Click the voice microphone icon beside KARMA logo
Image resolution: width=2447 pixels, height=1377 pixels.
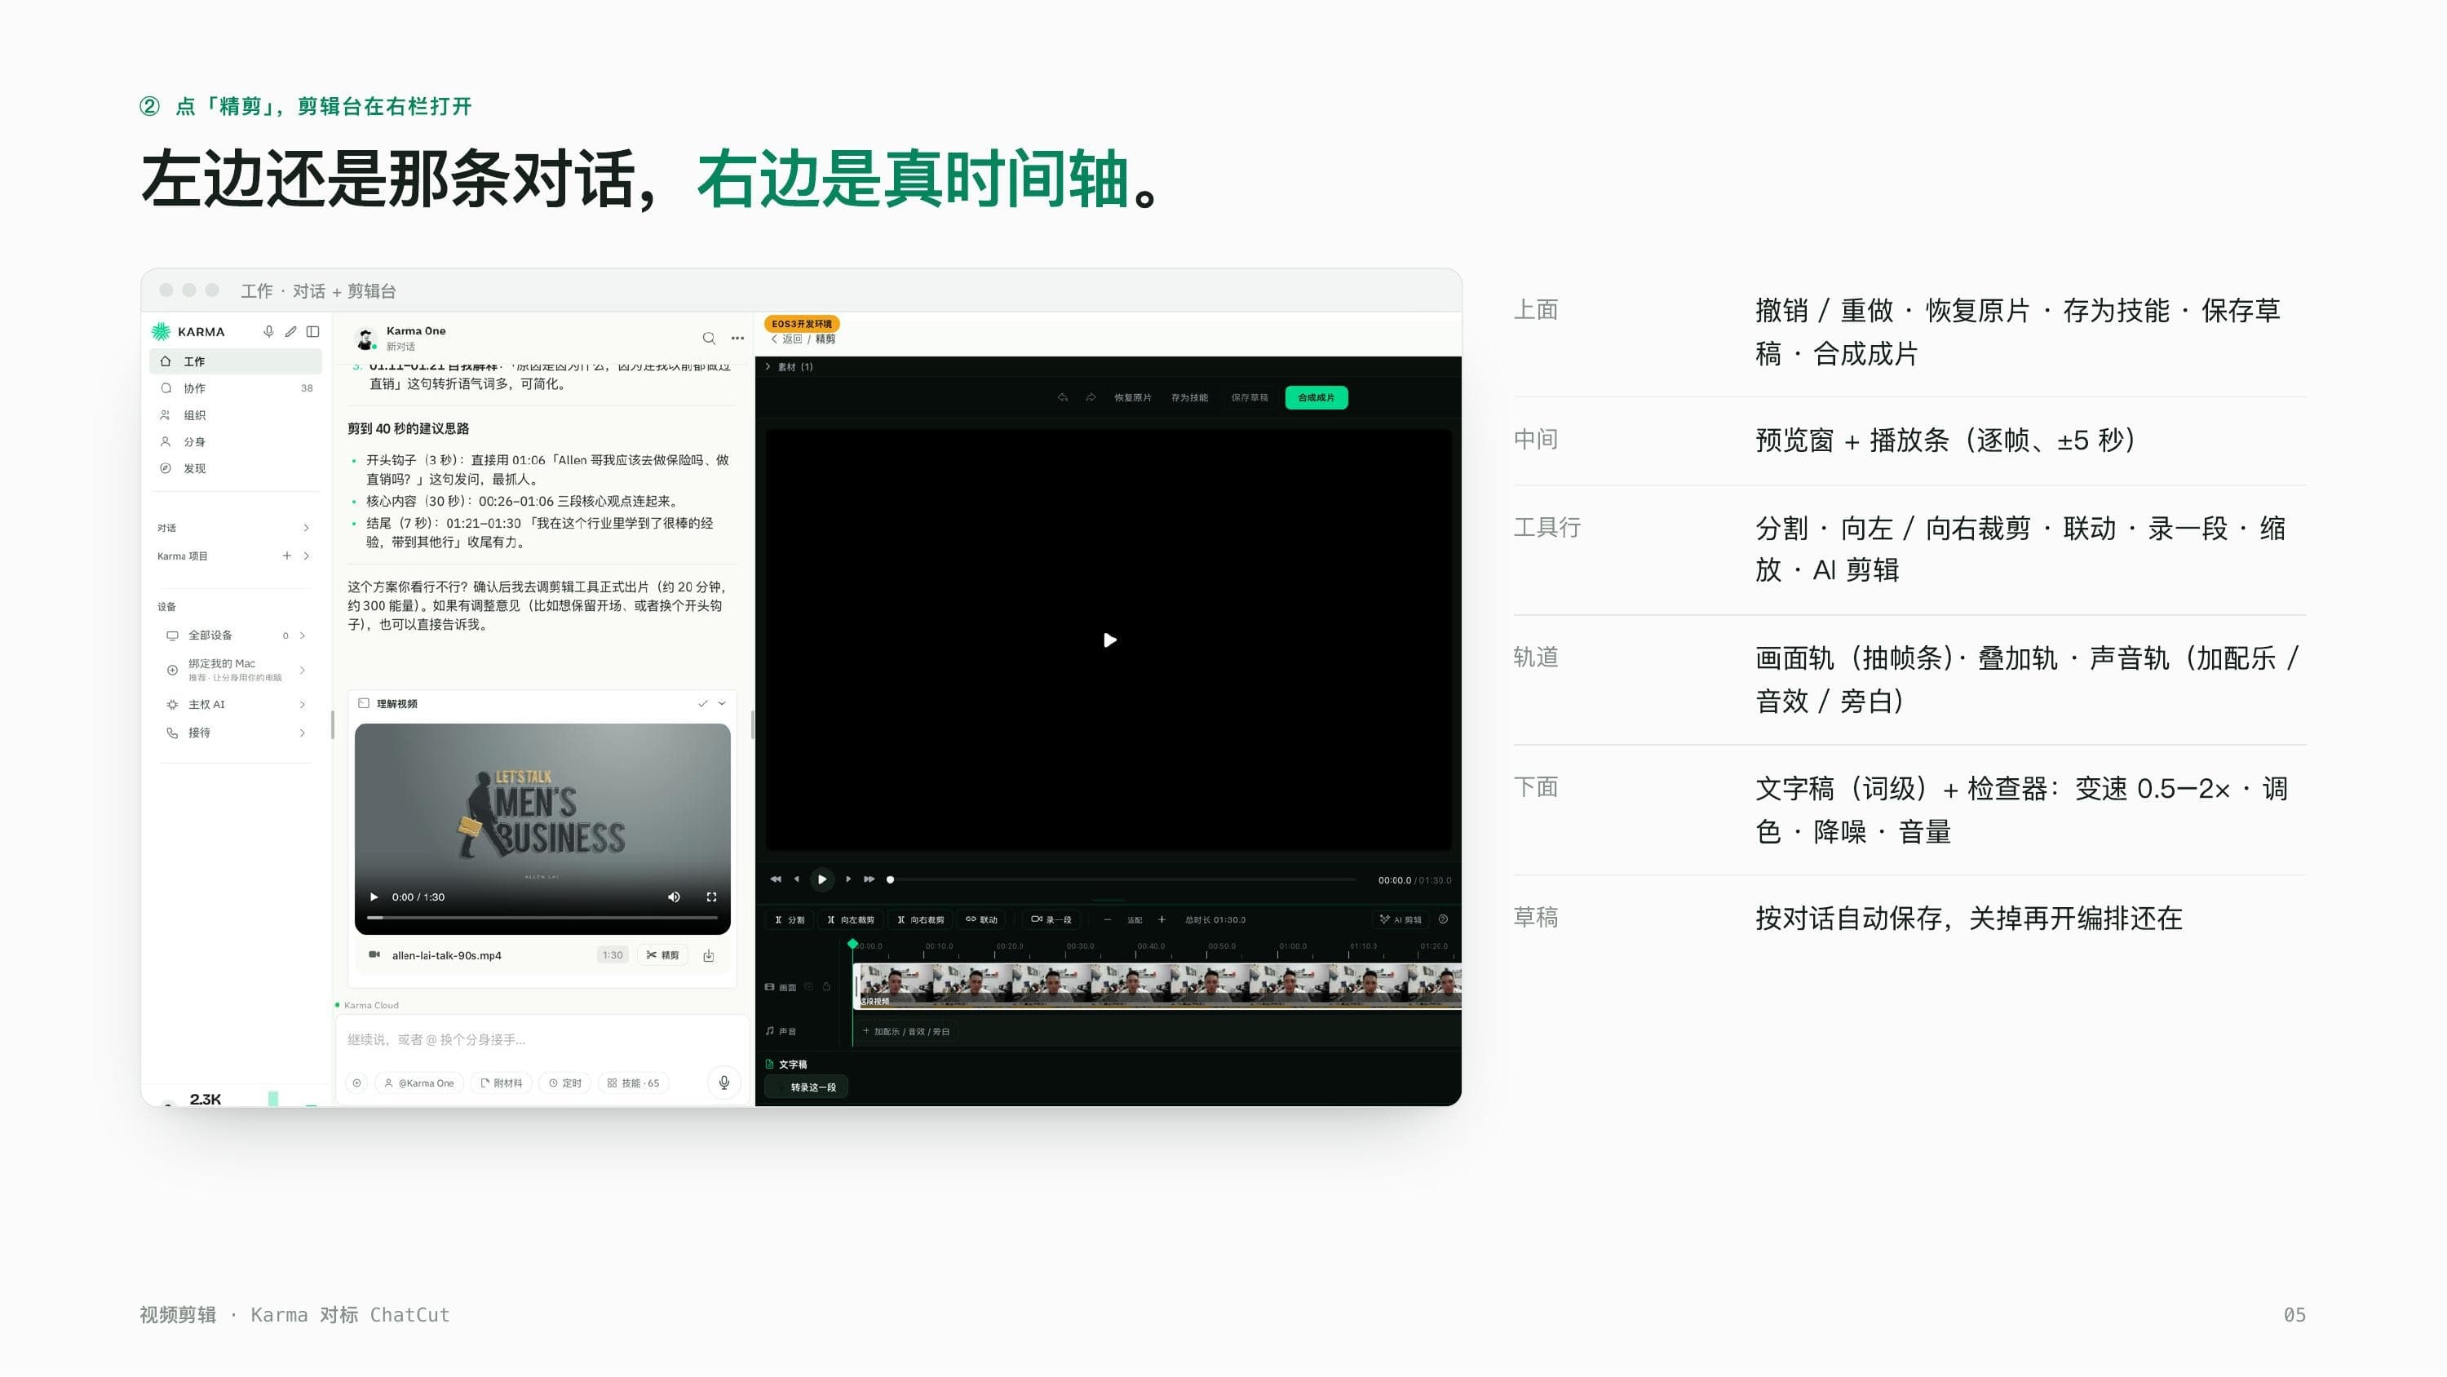[269, 332]
